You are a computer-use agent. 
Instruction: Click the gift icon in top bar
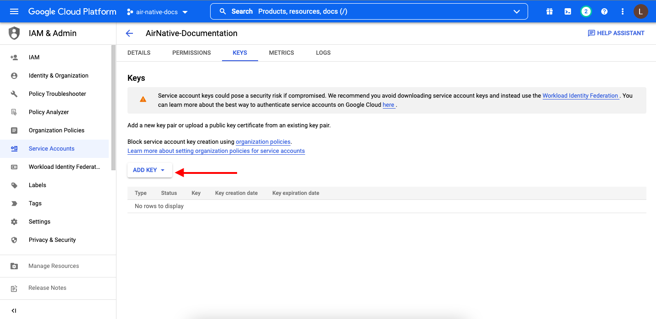[x=550, y=11]
